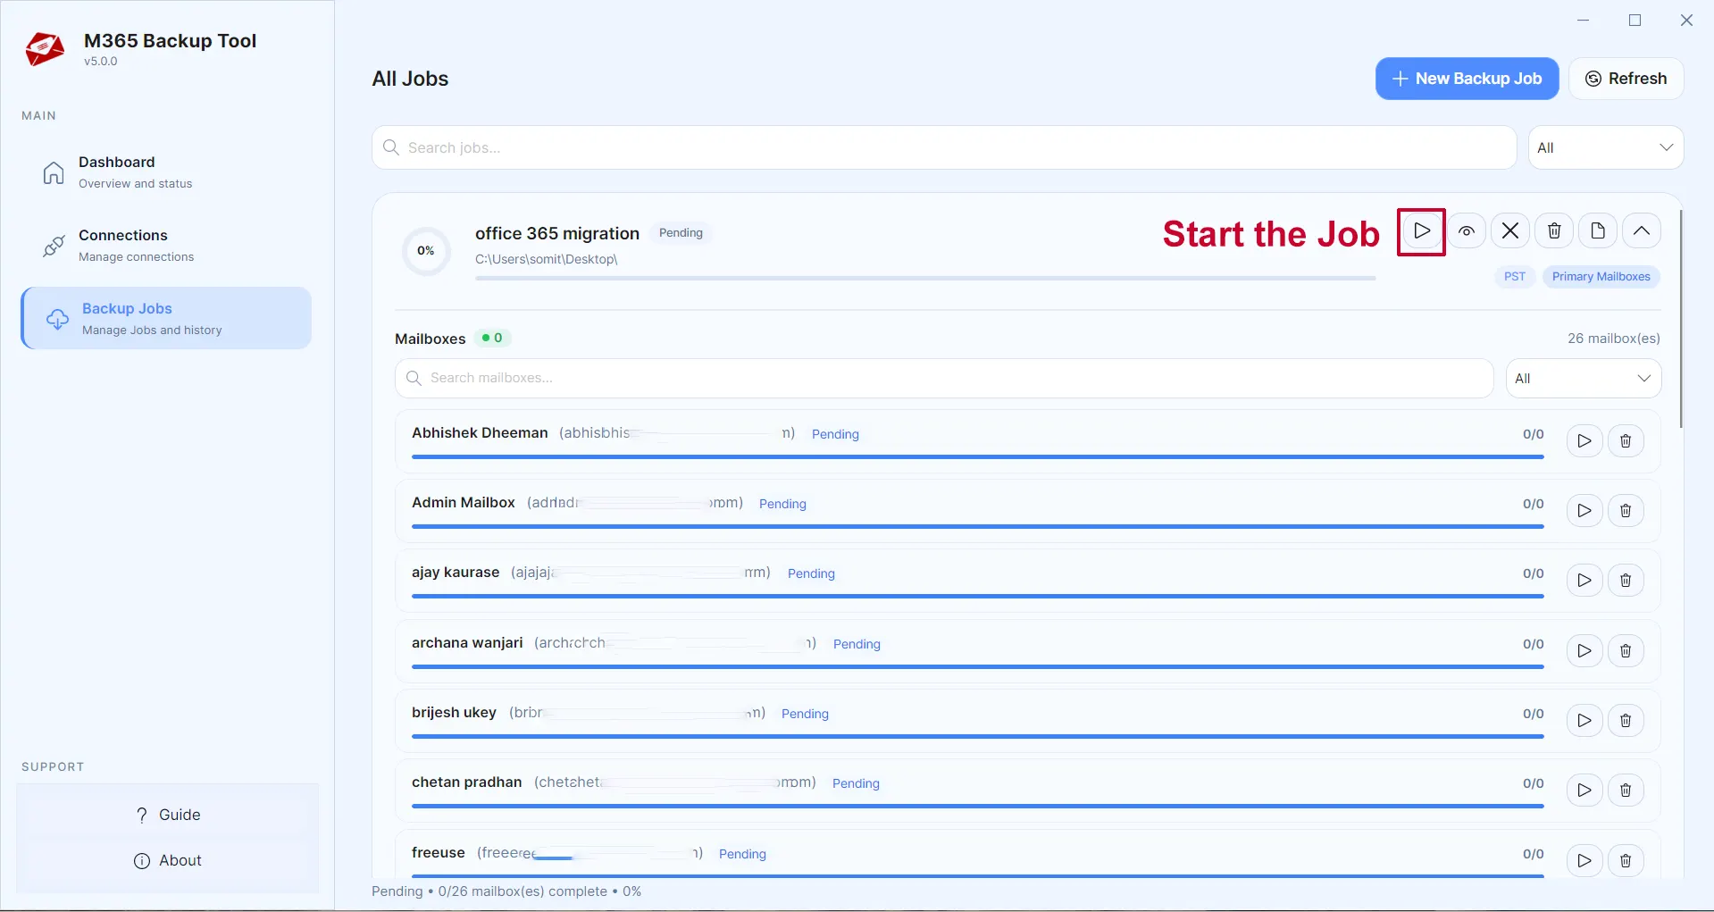View details of office 365 migration job
This screenshot has height=912, width=1714.
pyautogui.click(x=1467, y=231)
